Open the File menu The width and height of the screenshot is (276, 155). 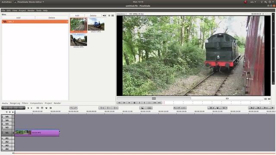click(x=3, y=10)
